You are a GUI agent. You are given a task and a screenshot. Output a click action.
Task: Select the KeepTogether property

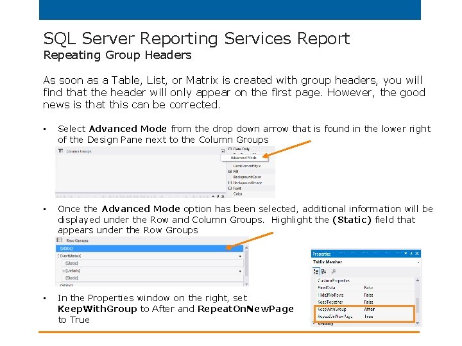click(x=330, y=302)
